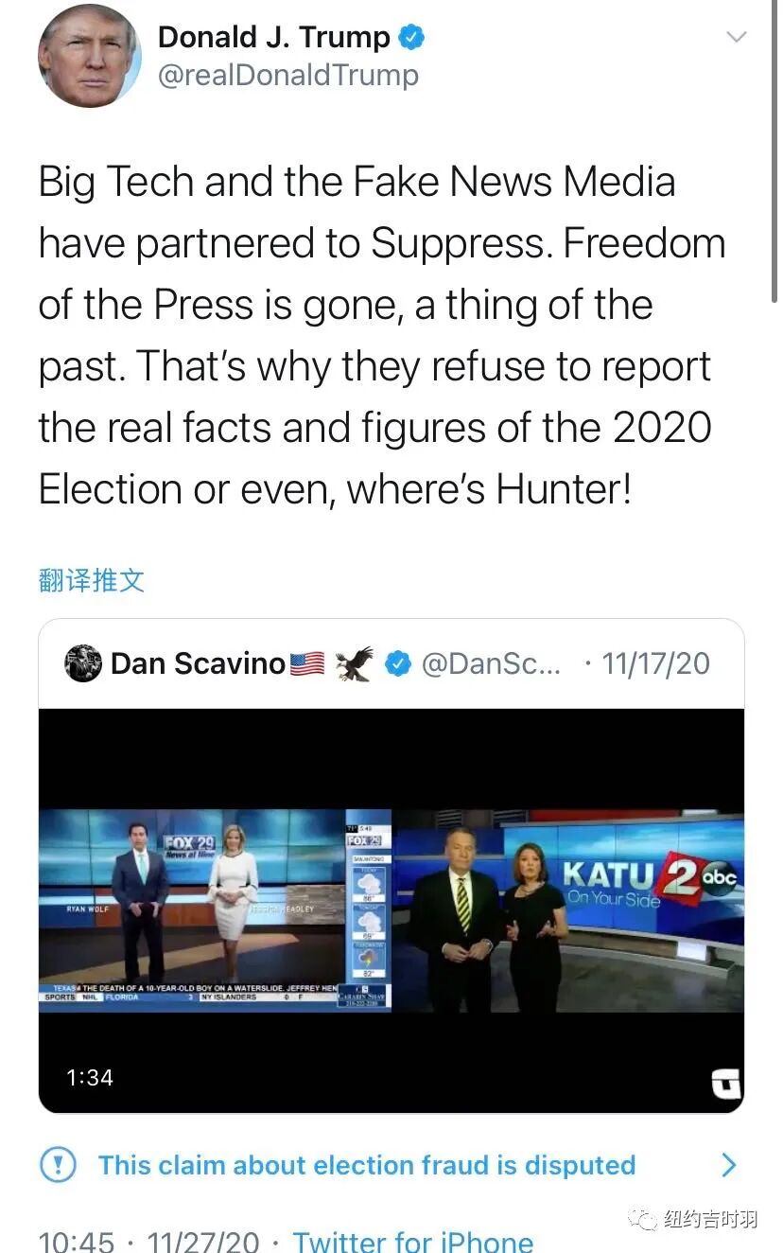Open Dan Scavino's small avatar
The height and width of the screenshot is (1253, 783).
(x=83, y=663)
